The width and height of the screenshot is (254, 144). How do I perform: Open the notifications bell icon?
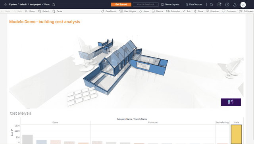click(x=235, y=5)
